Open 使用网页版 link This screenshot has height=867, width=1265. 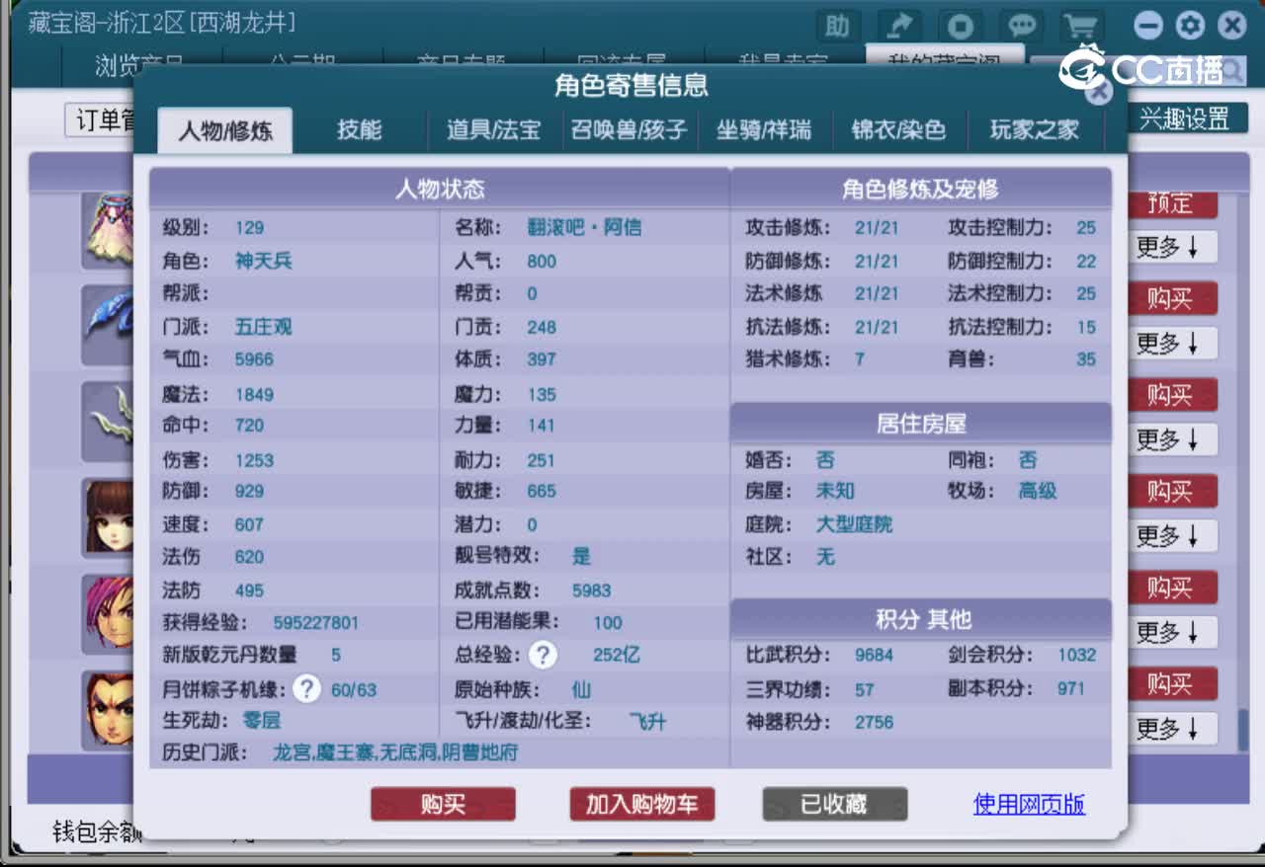point(1028,804)
